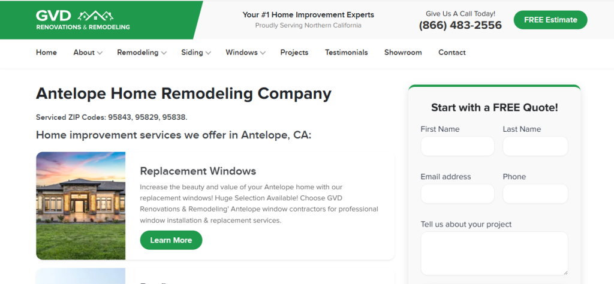Image resolution: width=614 pixels, height=284 pixels.
Task: Expand the About dropdown menu
Action: click(88, 53)
